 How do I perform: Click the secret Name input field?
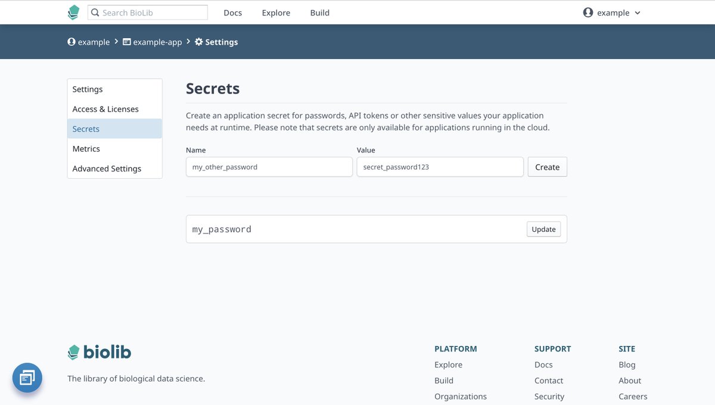tap(269, 167)
